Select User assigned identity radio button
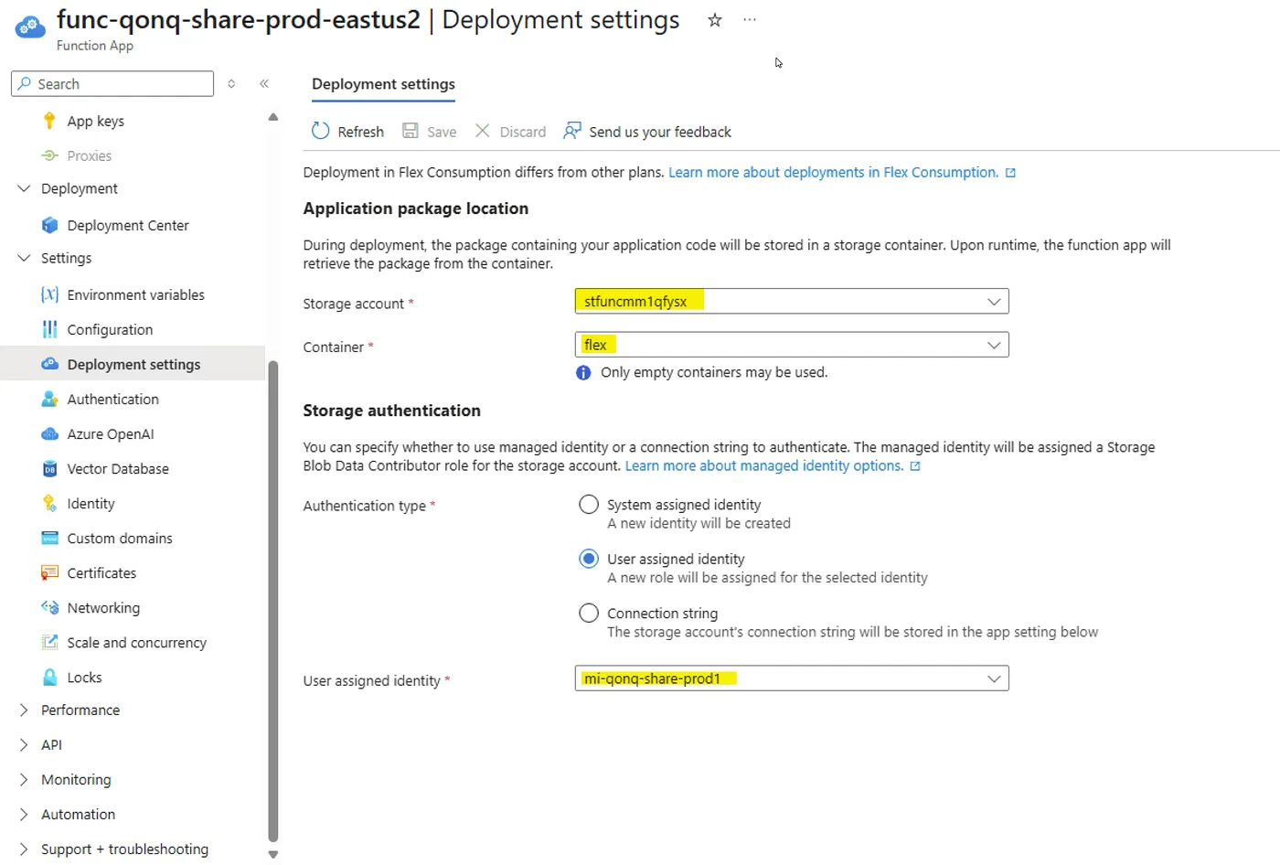The image size is (1280, 865). tap(589, 559)
